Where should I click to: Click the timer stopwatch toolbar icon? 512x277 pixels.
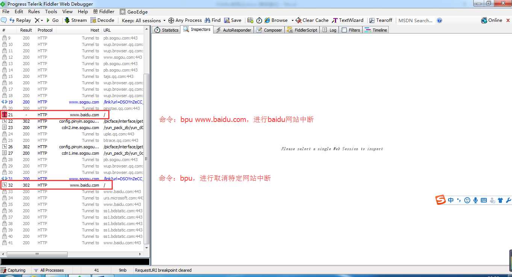(259, 20)
